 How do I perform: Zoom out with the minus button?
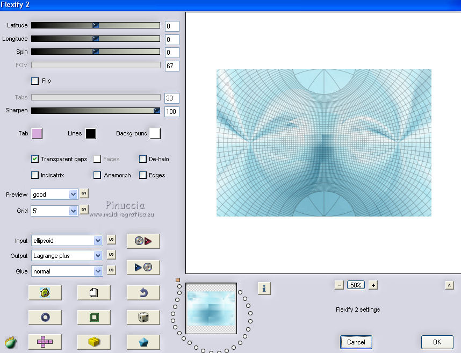(339, 285)
